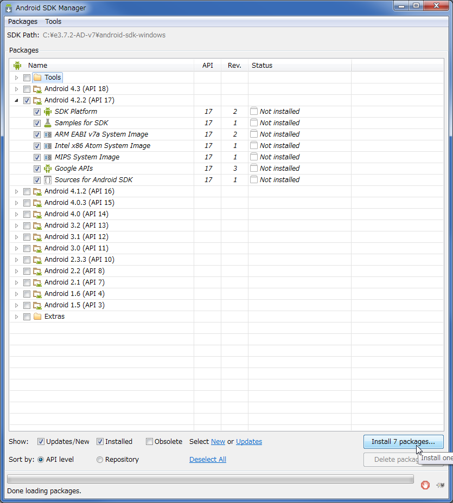Toggle the Updates/New show filter
Viewport: 453px width, 503px height.
click(x=41, y=442)
